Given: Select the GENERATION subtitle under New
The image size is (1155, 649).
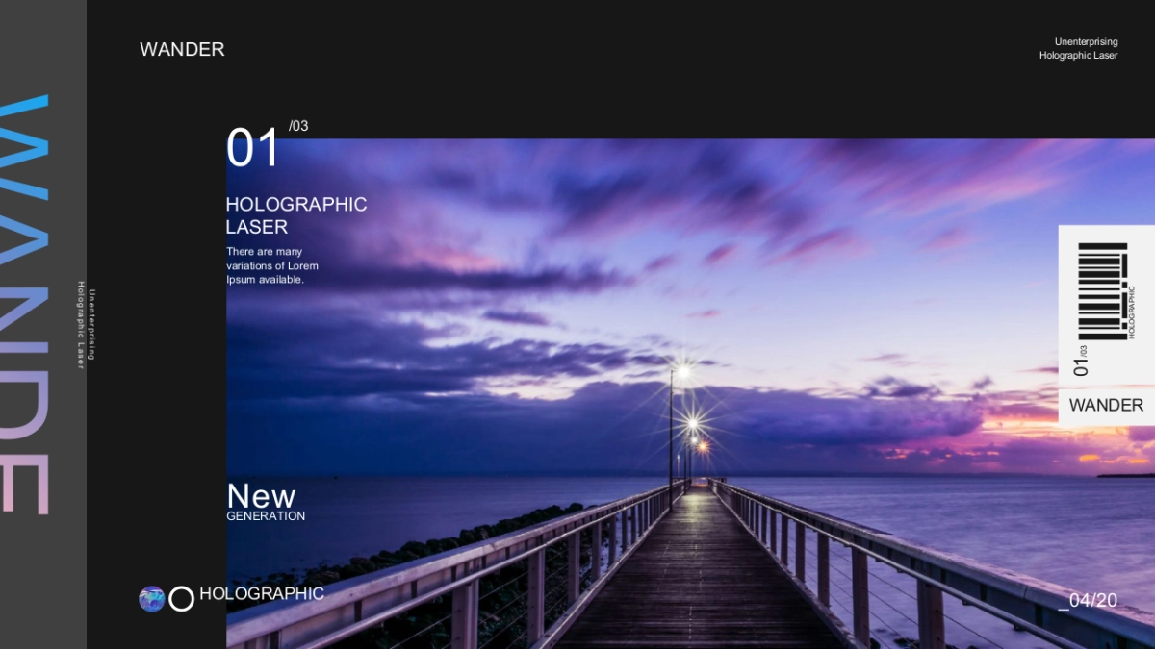Looking at the screenshot, I should point(266,516).
